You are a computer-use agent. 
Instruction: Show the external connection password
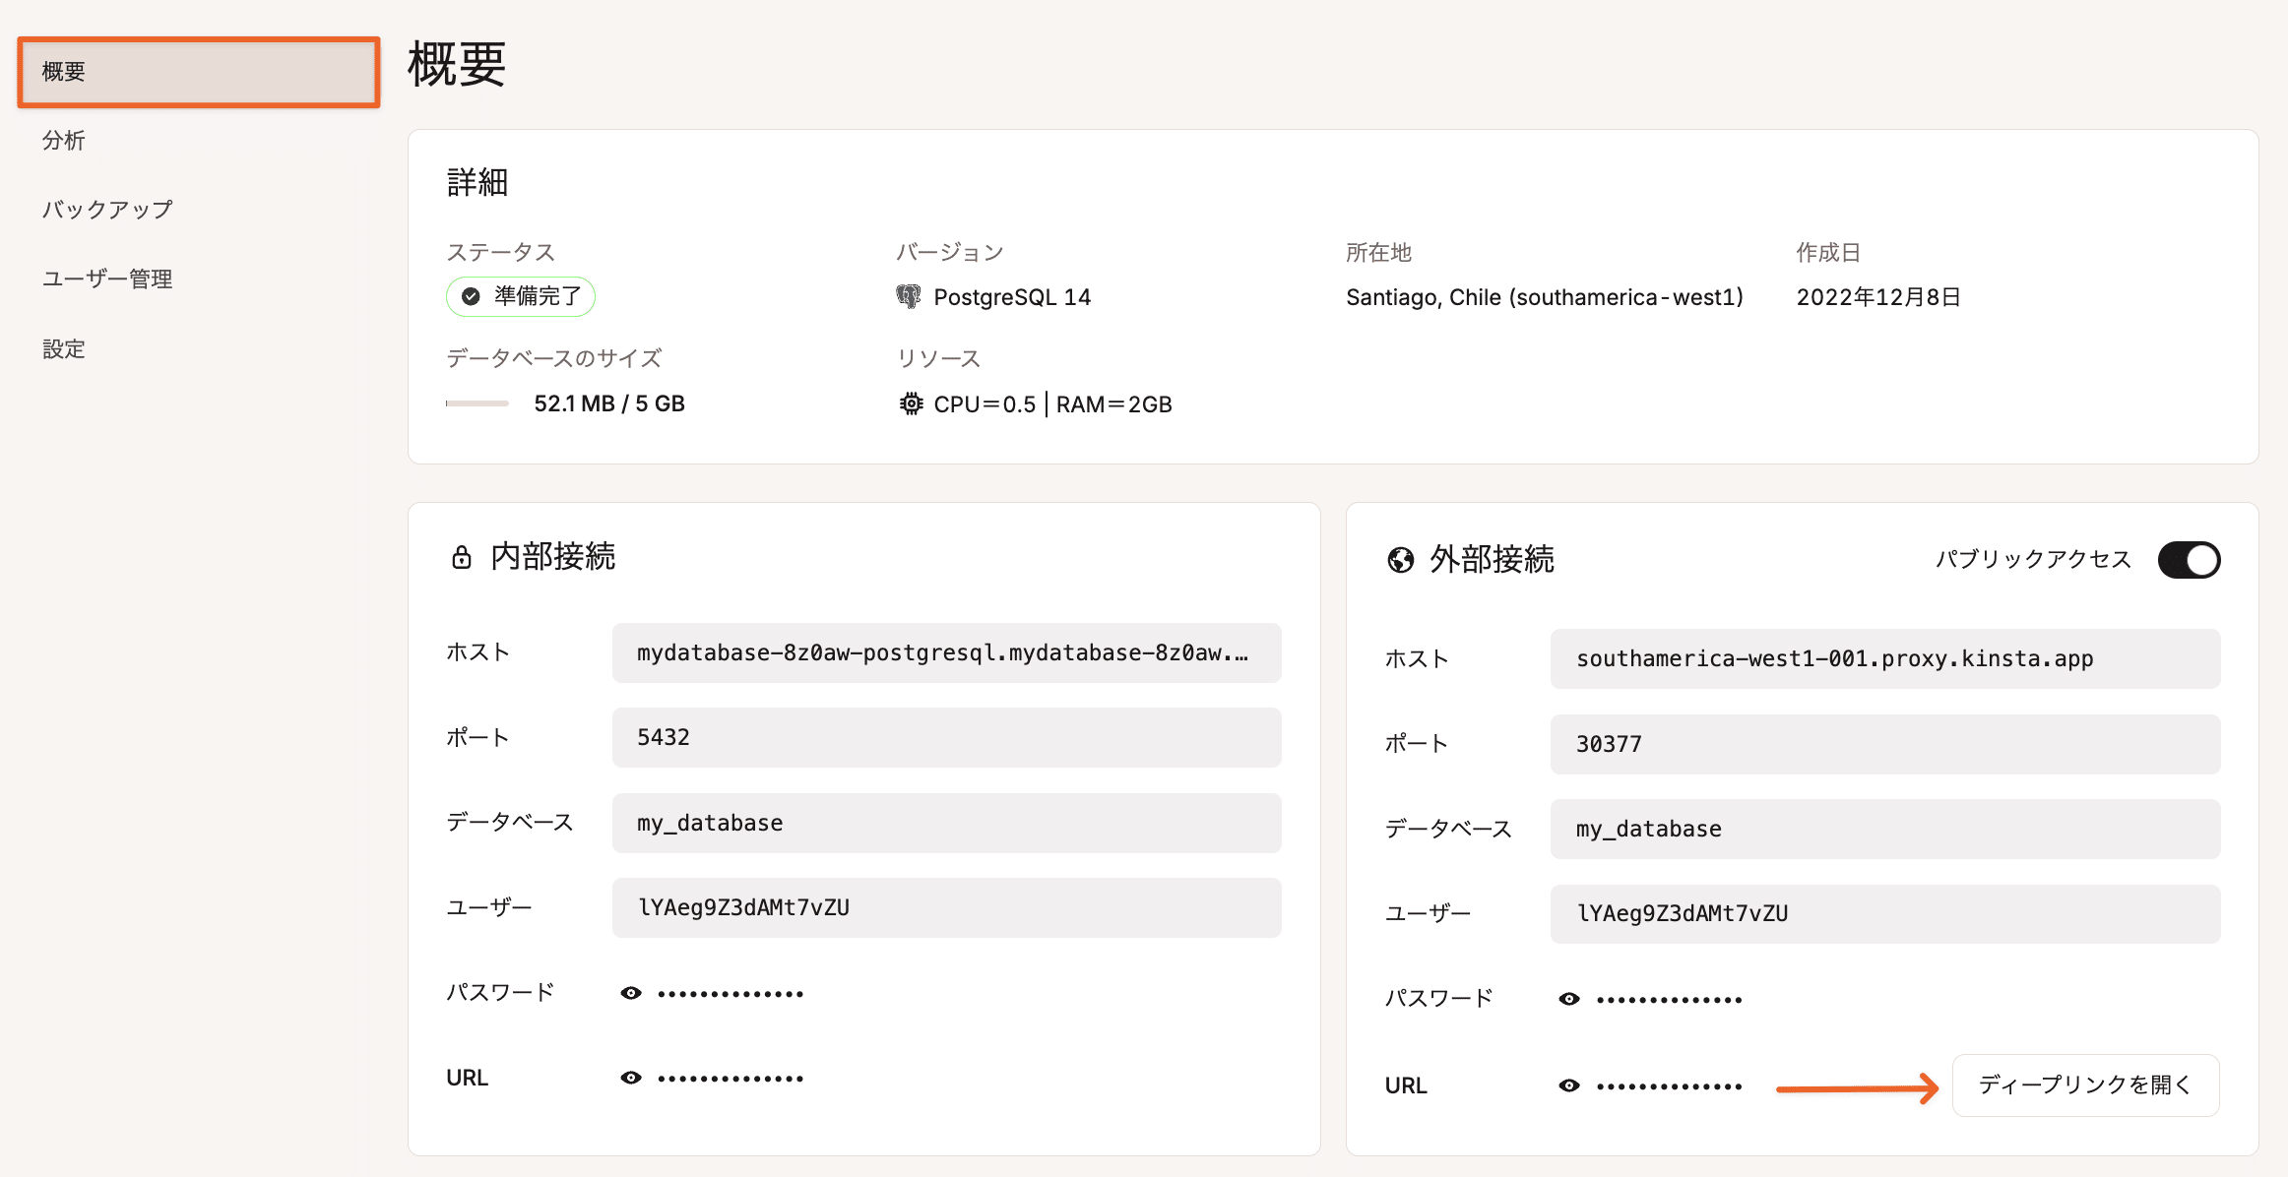point(1569,998)
